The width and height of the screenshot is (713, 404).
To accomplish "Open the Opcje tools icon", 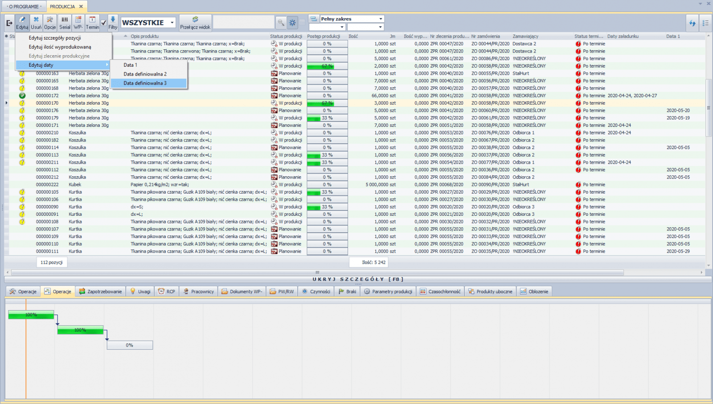I will pyautogui.click(x=50, y=23).
